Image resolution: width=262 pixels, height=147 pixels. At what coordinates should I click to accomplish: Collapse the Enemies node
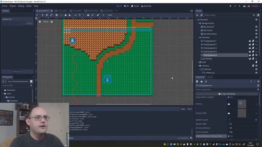[x=198, y=38]
